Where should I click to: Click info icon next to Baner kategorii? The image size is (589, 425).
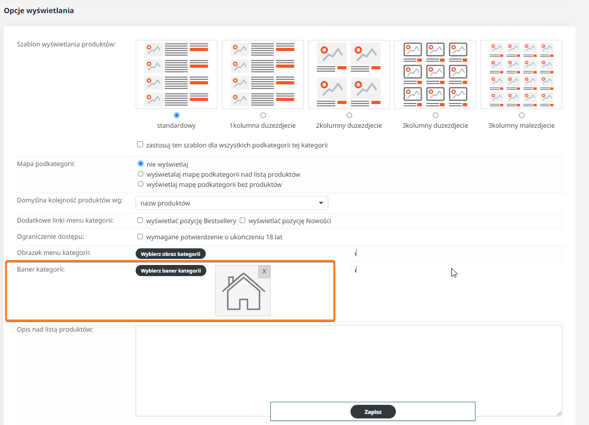356,270
